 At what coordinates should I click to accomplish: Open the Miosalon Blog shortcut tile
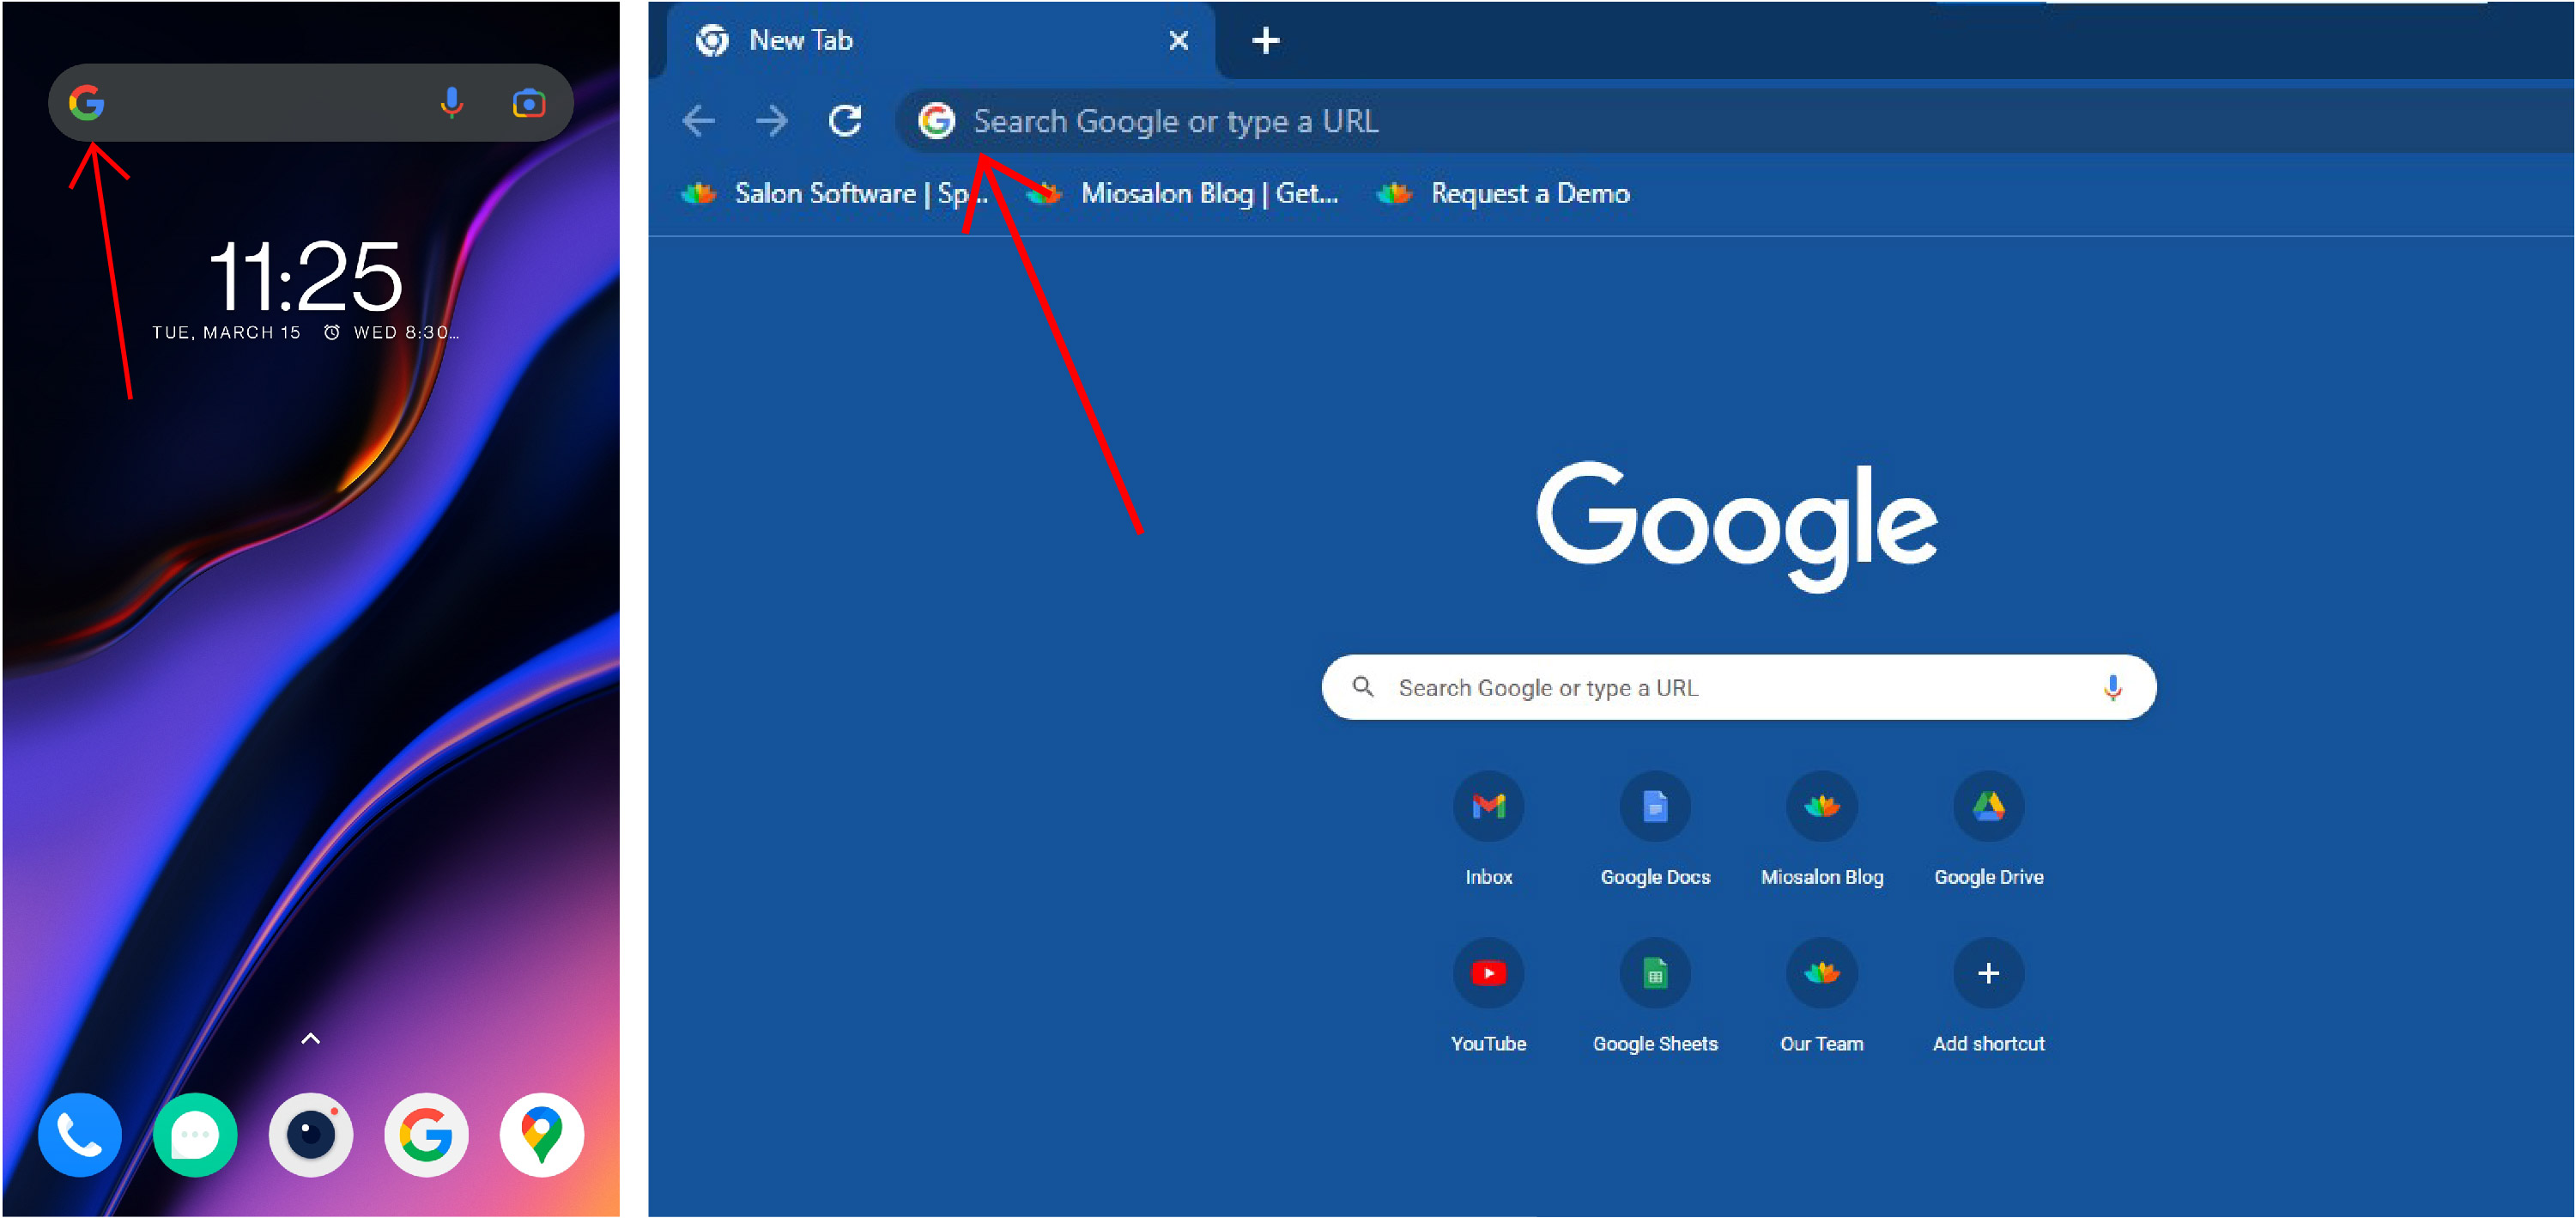1822,829
